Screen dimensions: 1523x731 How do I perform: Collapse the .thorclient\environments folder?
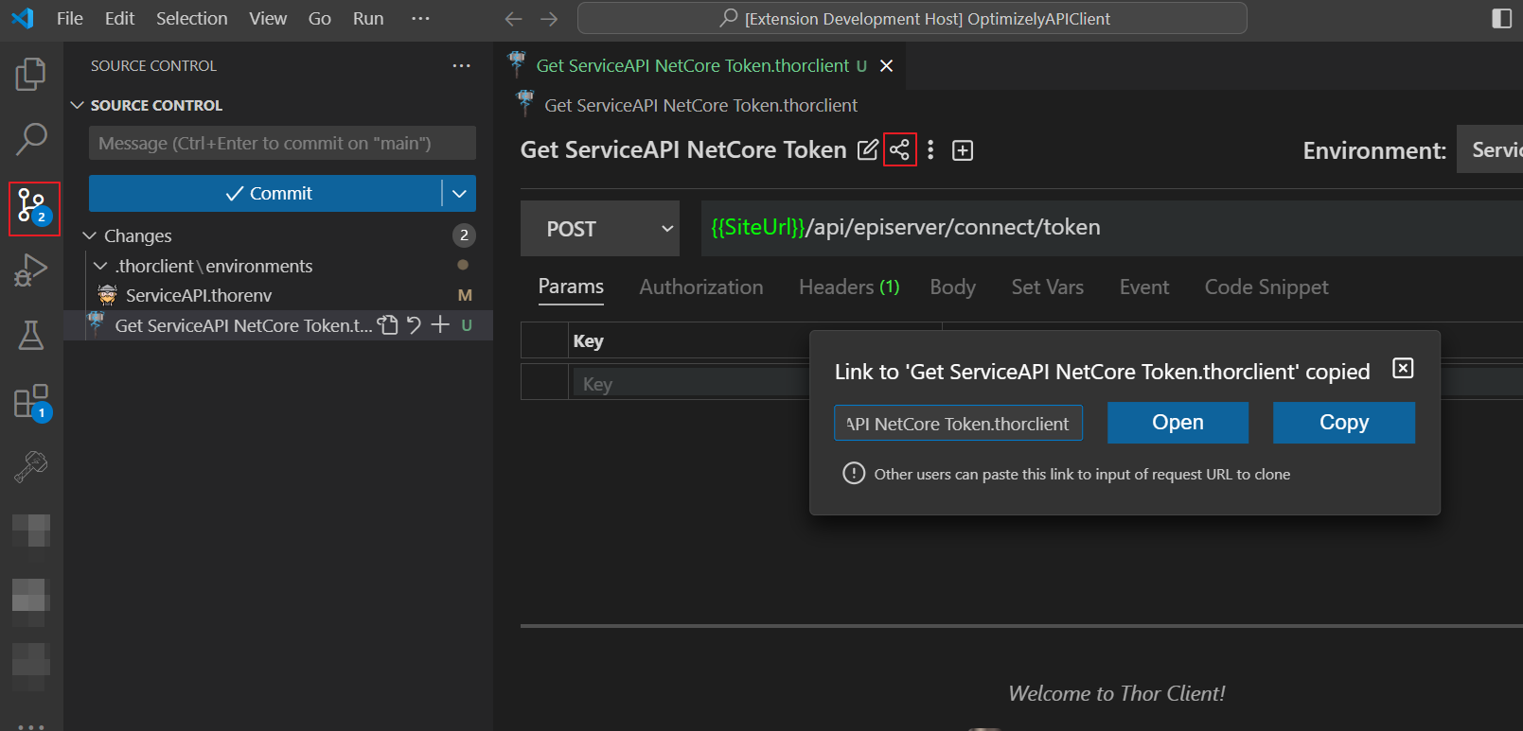(x=100, y=267)
